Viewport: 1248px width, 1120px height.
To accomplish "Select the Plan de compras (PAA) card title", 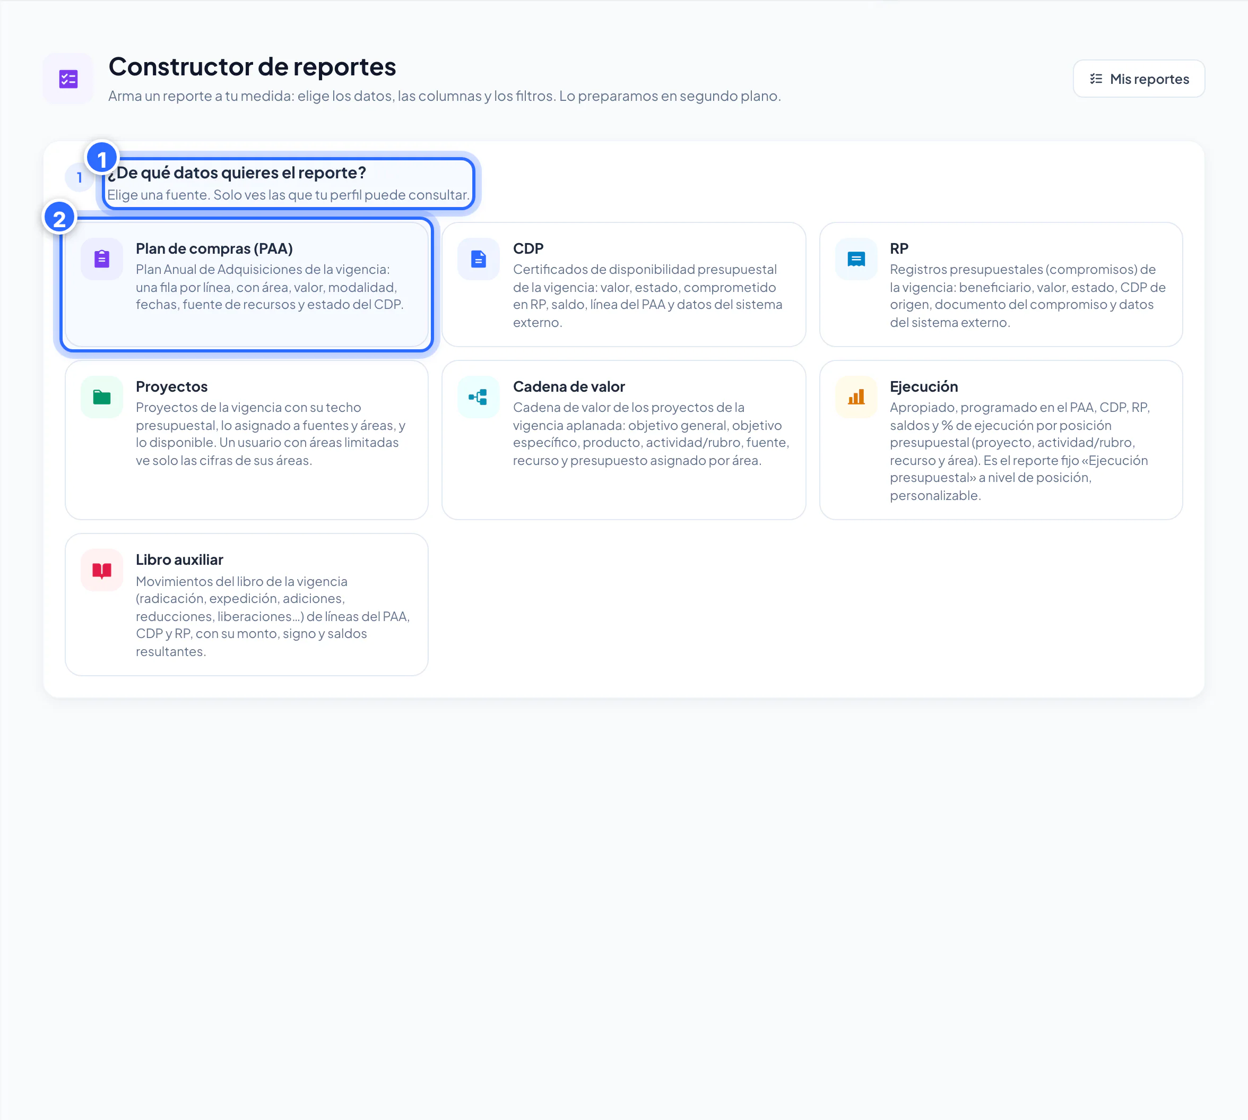I will coord(214,248).
